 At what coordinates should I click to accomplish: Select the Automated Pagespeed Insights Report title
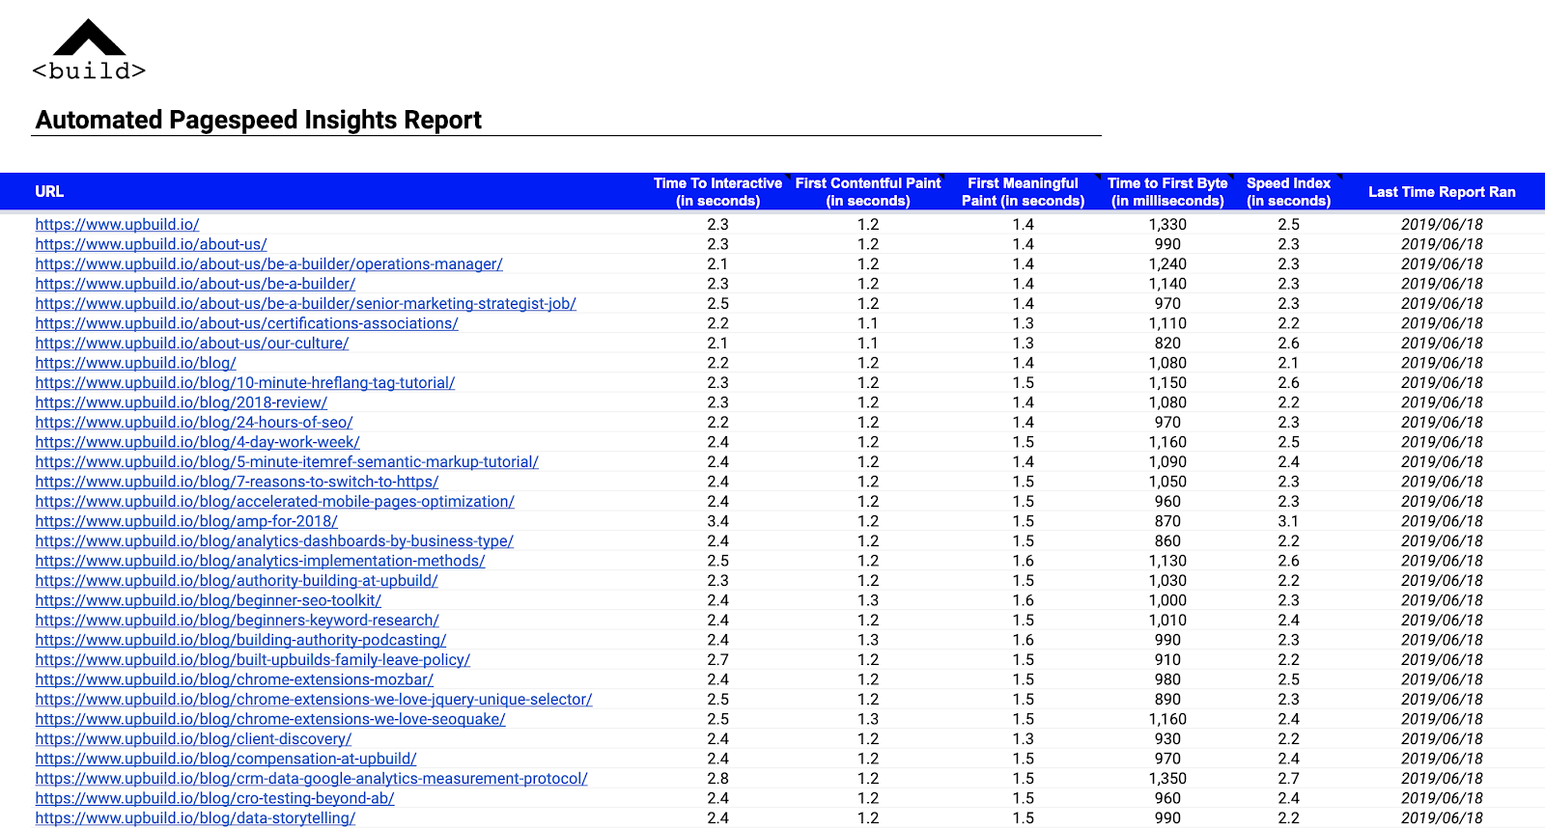pos(258,120)
